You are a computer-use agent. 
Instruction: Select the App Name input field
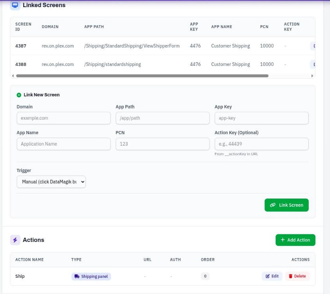[64, 144]
